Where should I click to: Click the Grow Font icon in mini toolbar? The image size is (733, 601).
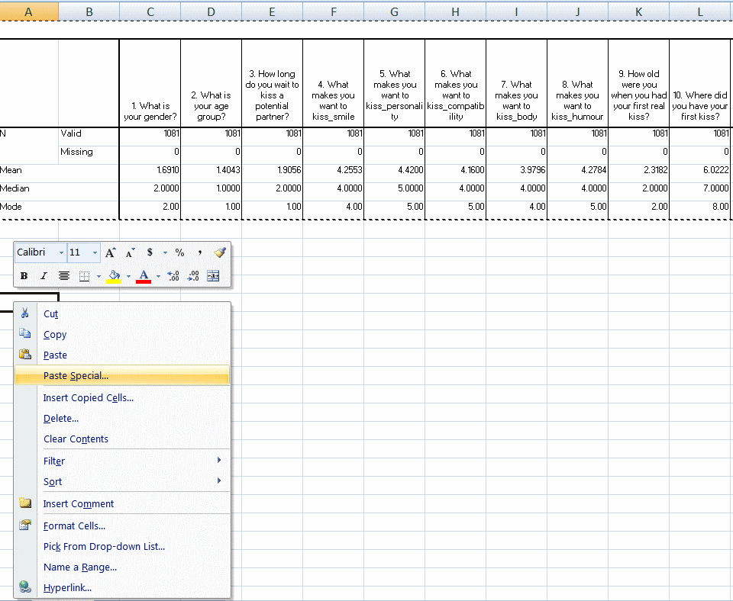tap(110, 252)
